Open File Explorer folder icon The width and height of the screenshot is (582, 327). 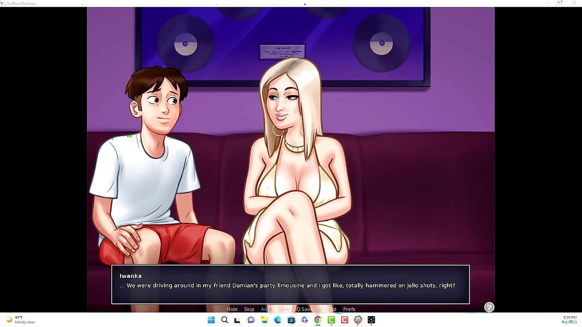coord(264,320)
